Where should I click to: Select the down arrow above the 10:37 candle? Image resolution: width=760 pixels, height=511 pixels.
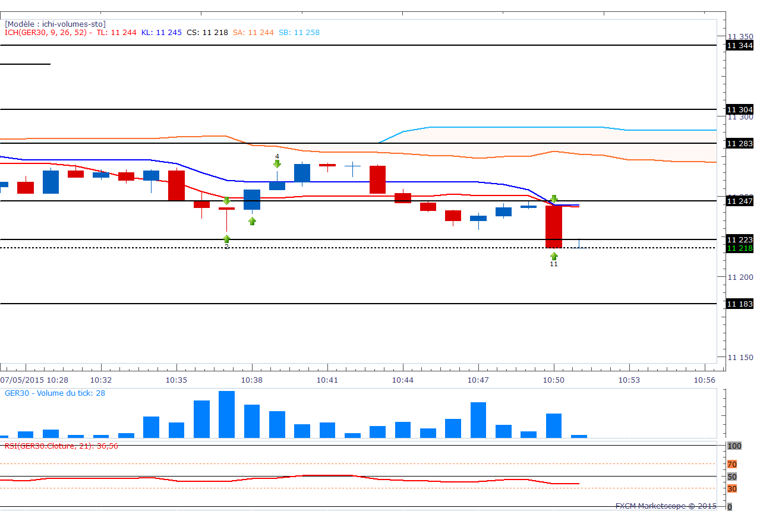[x=226, y=201]
